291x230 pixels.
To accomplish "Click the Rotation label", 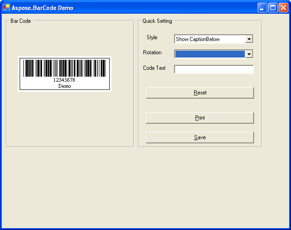I will (x=152, y=52).
